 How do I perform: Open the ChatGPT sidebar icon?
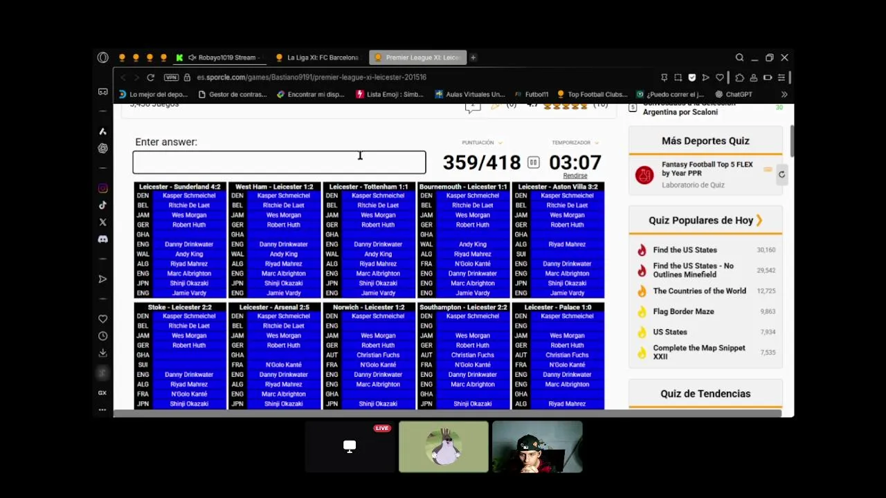coord(102,148)
